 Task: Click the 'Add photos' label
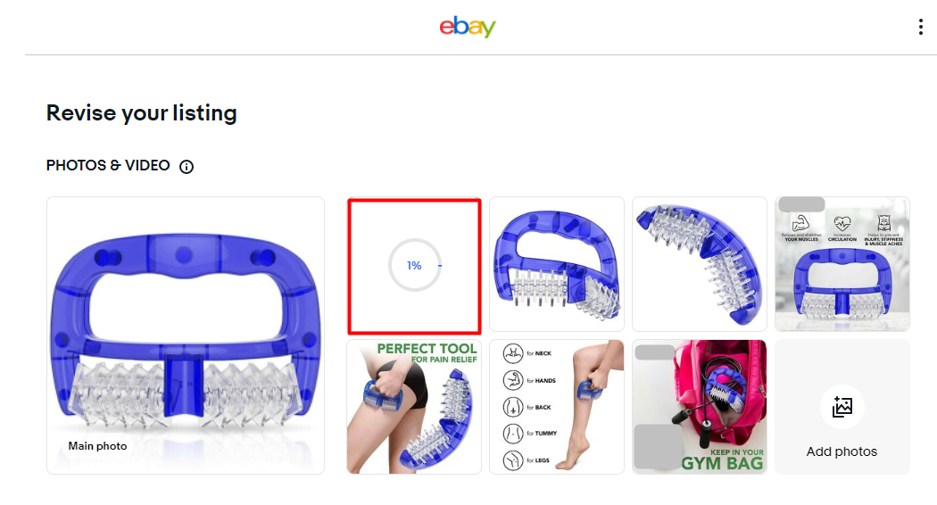tap(842, 451)
